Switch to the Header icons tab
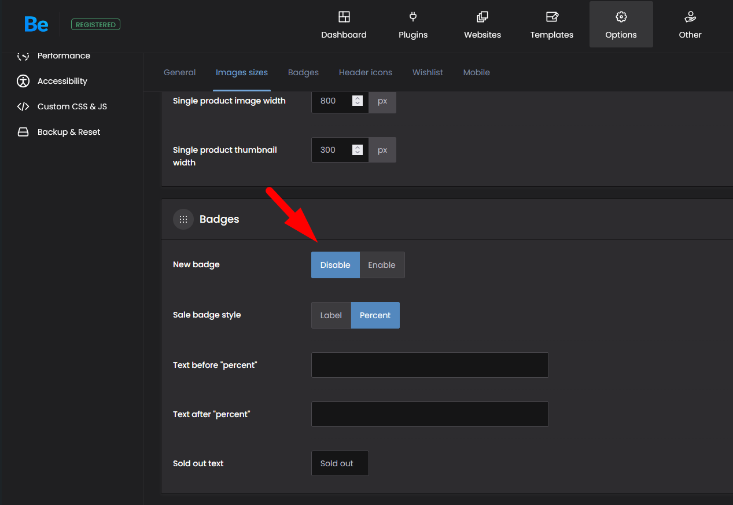The height and width of the screenshot is (505, 733). click(365, 72)
